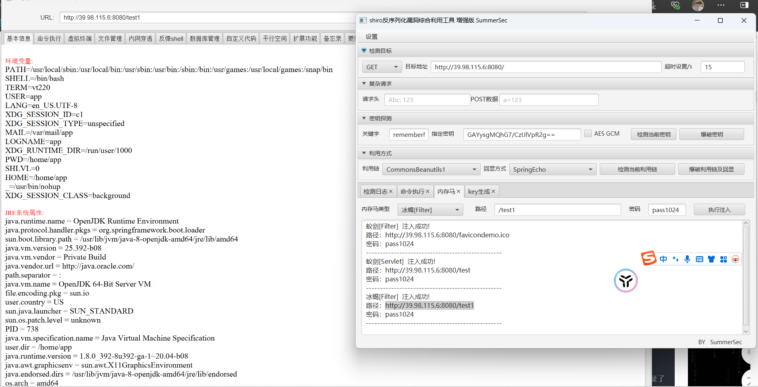Click the highlighted http://39.98.115.6:8080/test1 path
Image resolution: width=758 pixels, height=387 pixels.
(429, 305)
